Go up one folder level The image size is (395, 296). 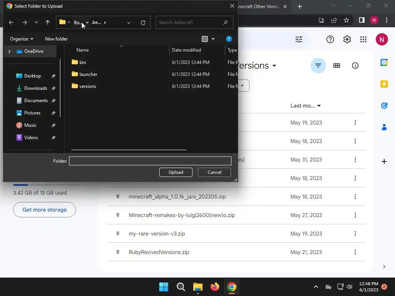[x=47, y=22]
